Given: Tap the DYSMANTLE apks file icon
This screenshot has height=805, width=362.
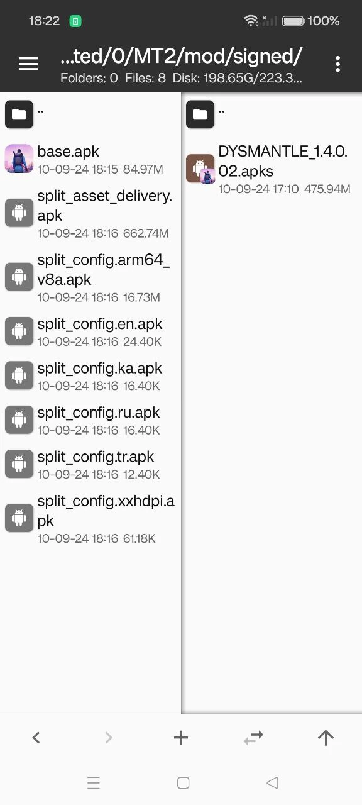Looking at the screenshot, I should coord(200,169).
